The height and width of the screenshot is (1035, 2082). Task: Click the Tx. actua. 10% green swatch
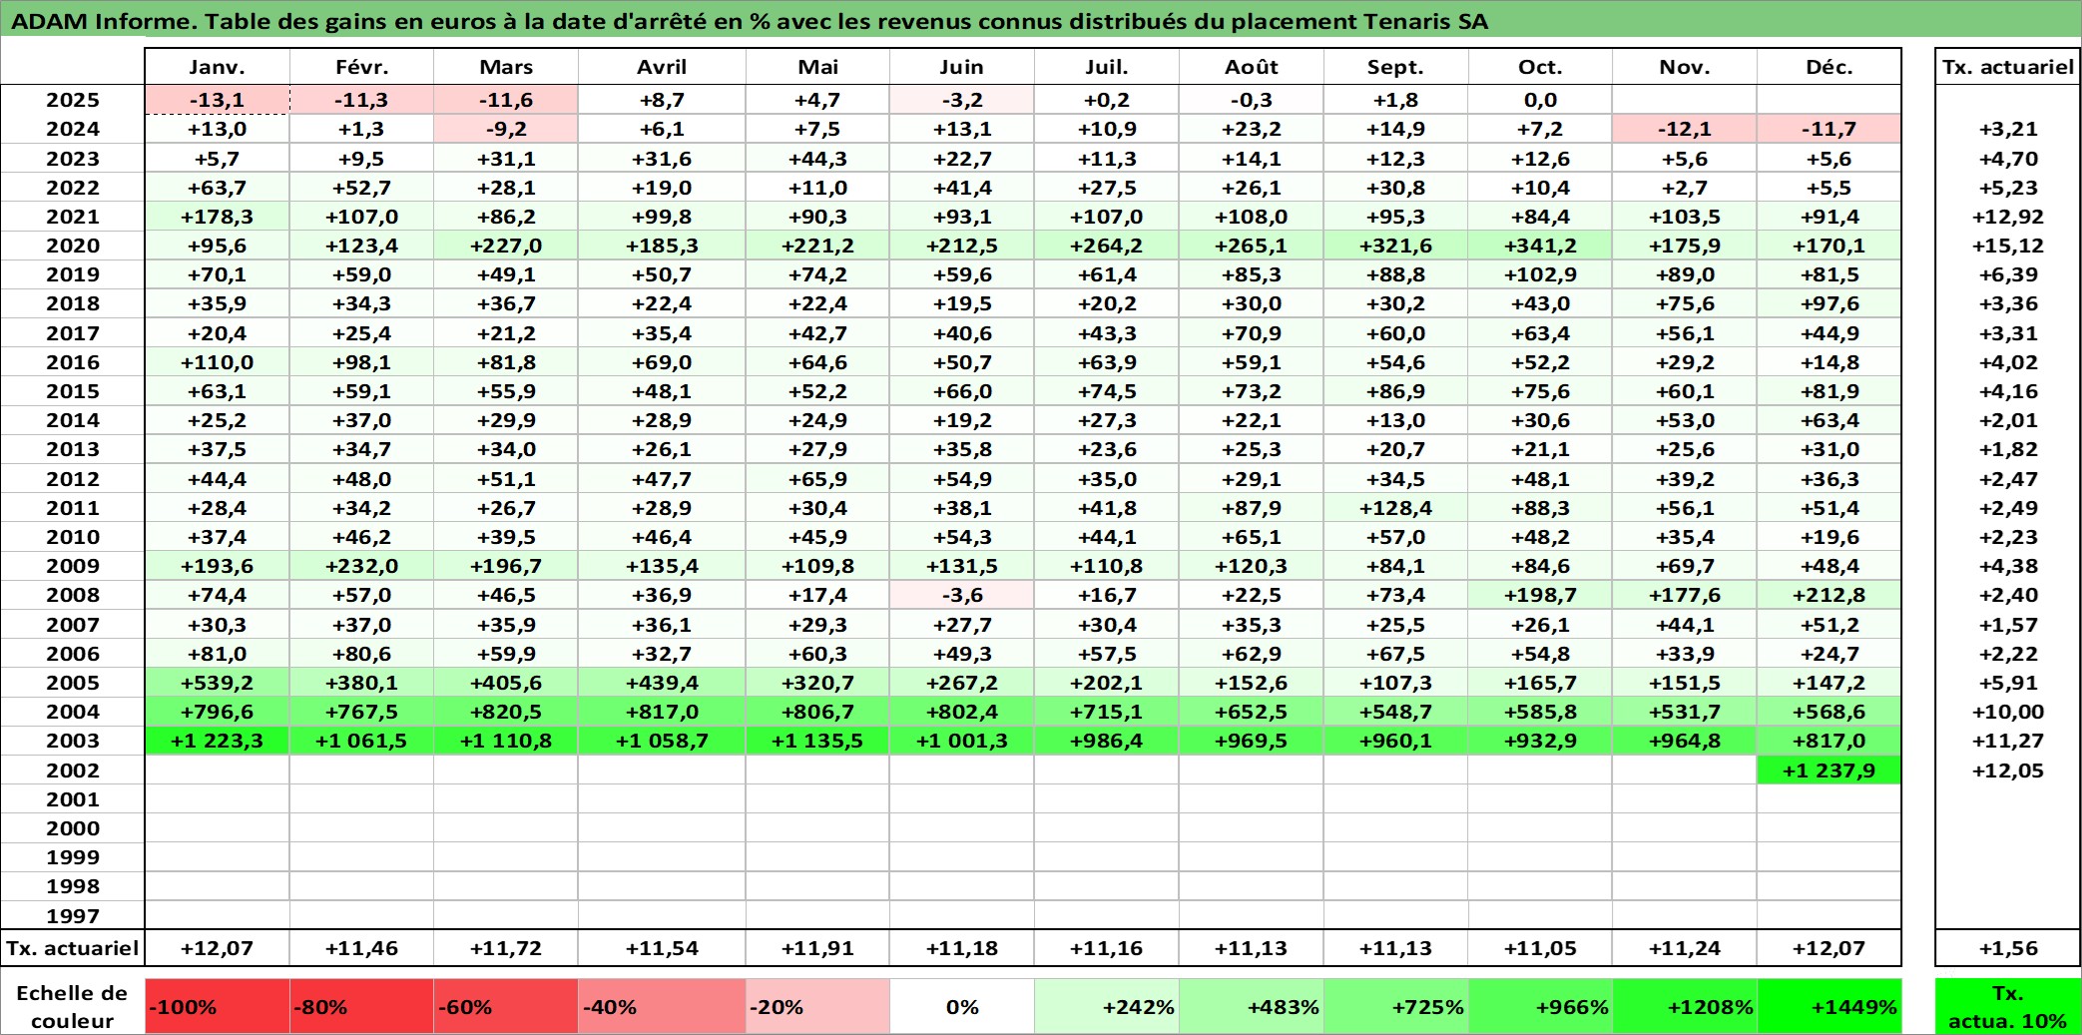pos(2008,1006)
